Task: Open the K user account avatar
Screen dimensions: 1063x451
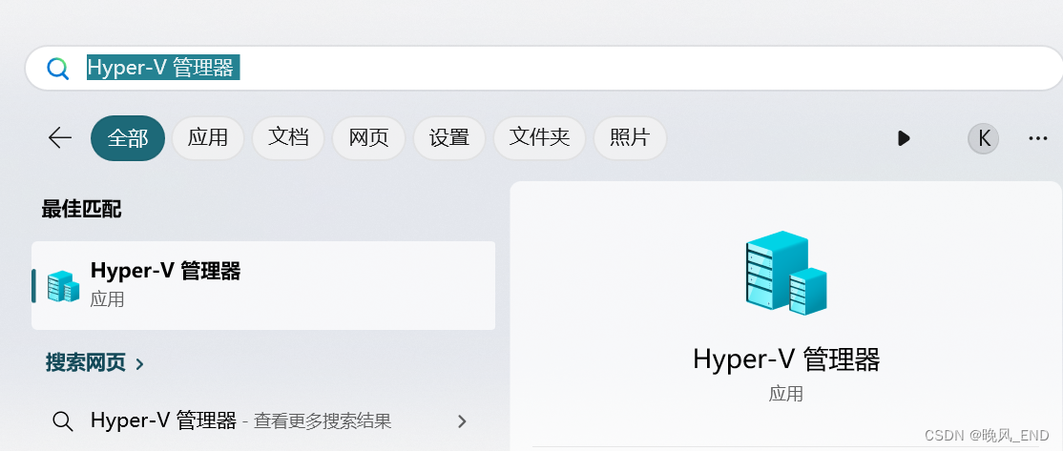Action: pyautogui.click(x=983, y=139)
